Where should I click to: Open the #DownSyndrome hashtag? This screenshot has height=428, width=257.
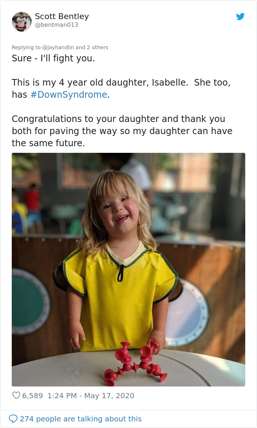tap(69, 94)
